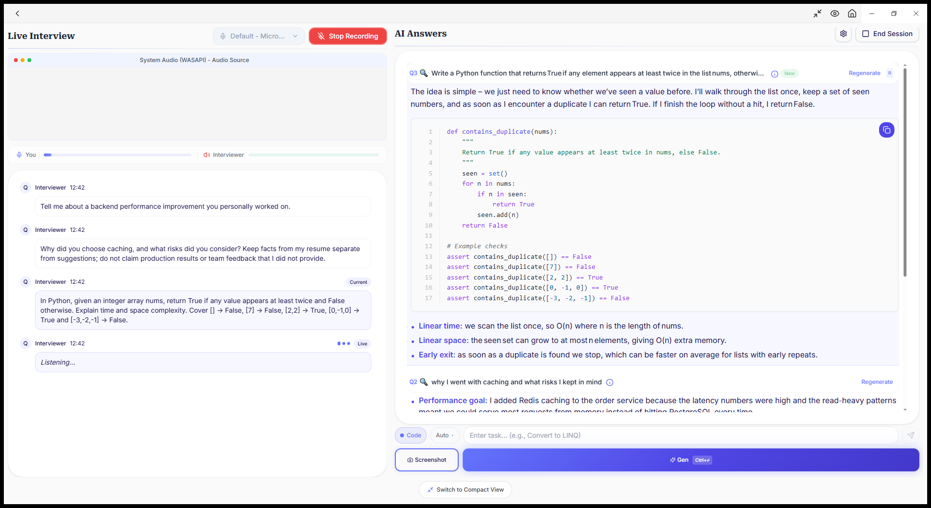931x508 pixels.
Task: Click the Q3 question title text
Action: pyautogui.click(x=597, y=73)
